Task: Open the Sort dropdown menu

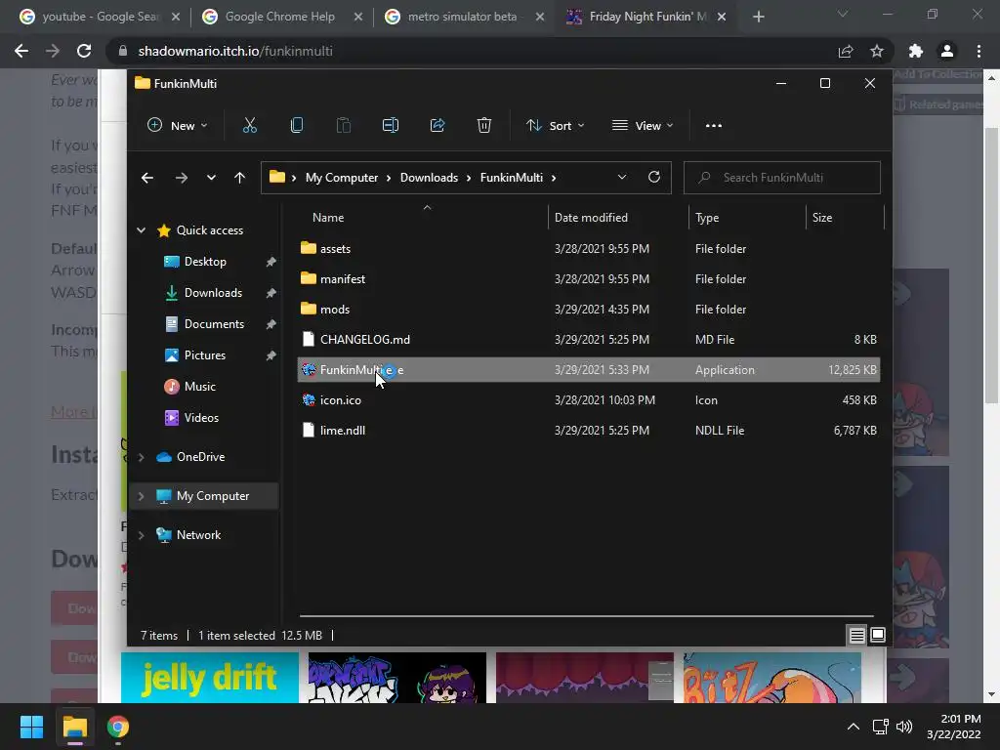Action: point(555,126)
